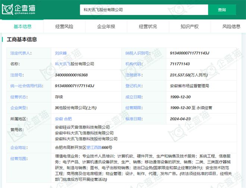Click the 望江西路 address link
The height and width of the screenshot is (188, 246).
coord(94,148)
